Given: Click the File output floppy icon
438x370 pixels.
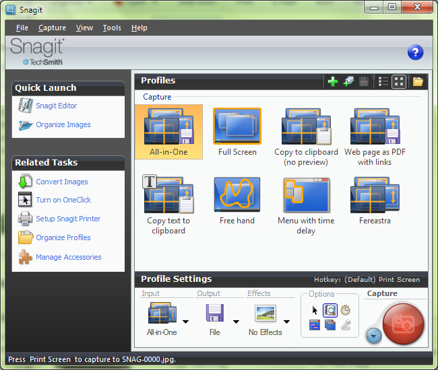Looking at the screenshot, I should pyautogui.click(x=214, y=313).
